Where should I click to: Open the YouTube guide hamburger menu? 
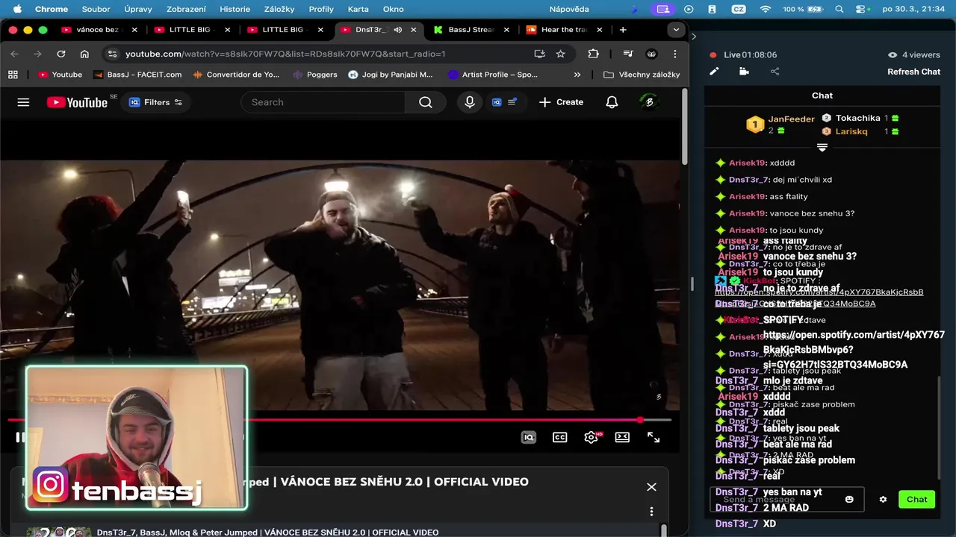click(23, 102)
